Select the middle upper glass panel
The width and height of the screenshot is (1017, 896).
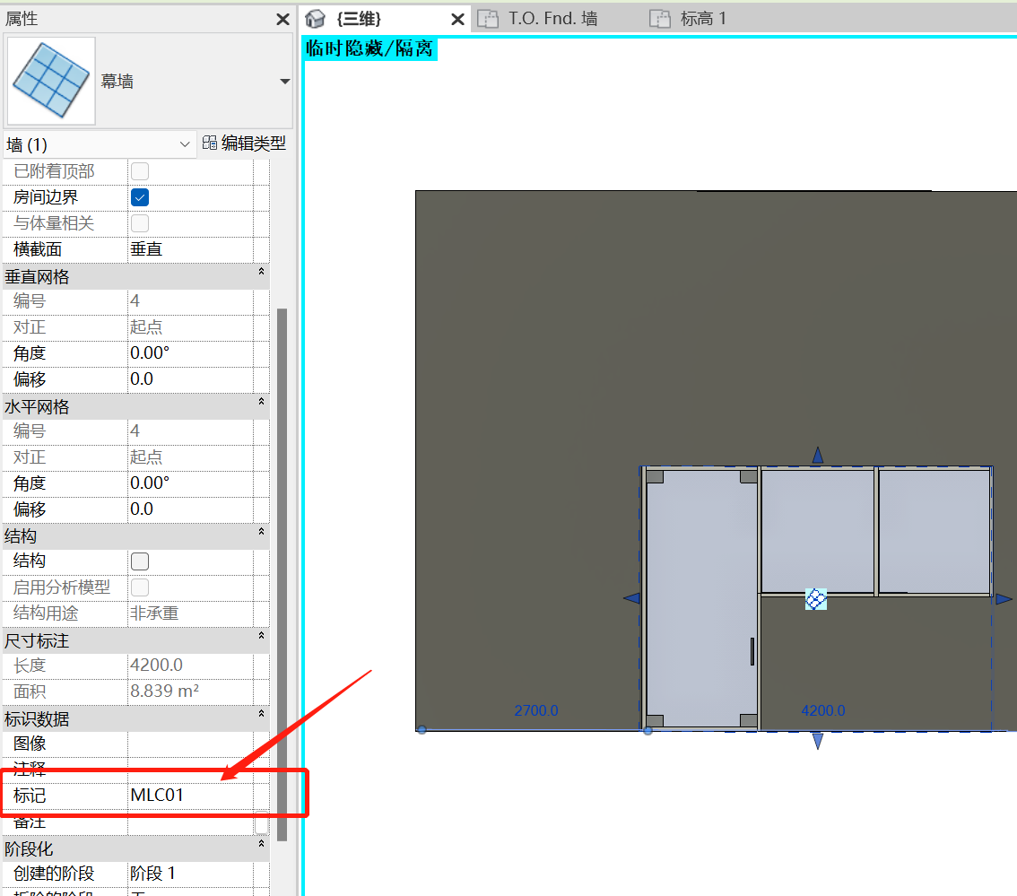(x=818, y=531)
